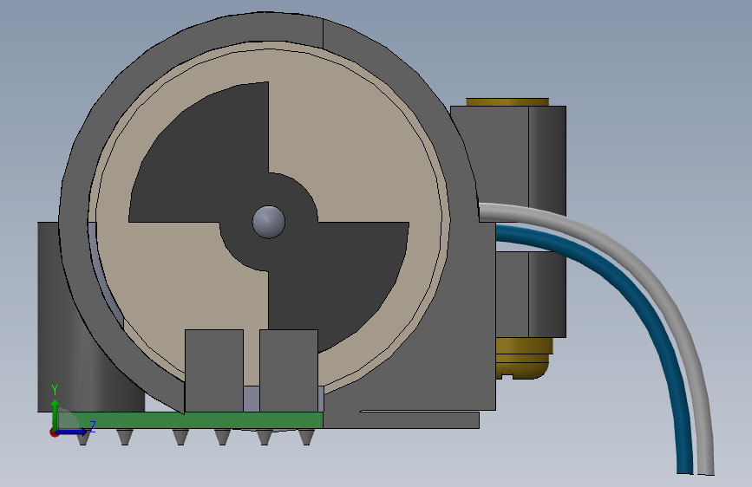Select the lower right dark cylindrical block

547,295
